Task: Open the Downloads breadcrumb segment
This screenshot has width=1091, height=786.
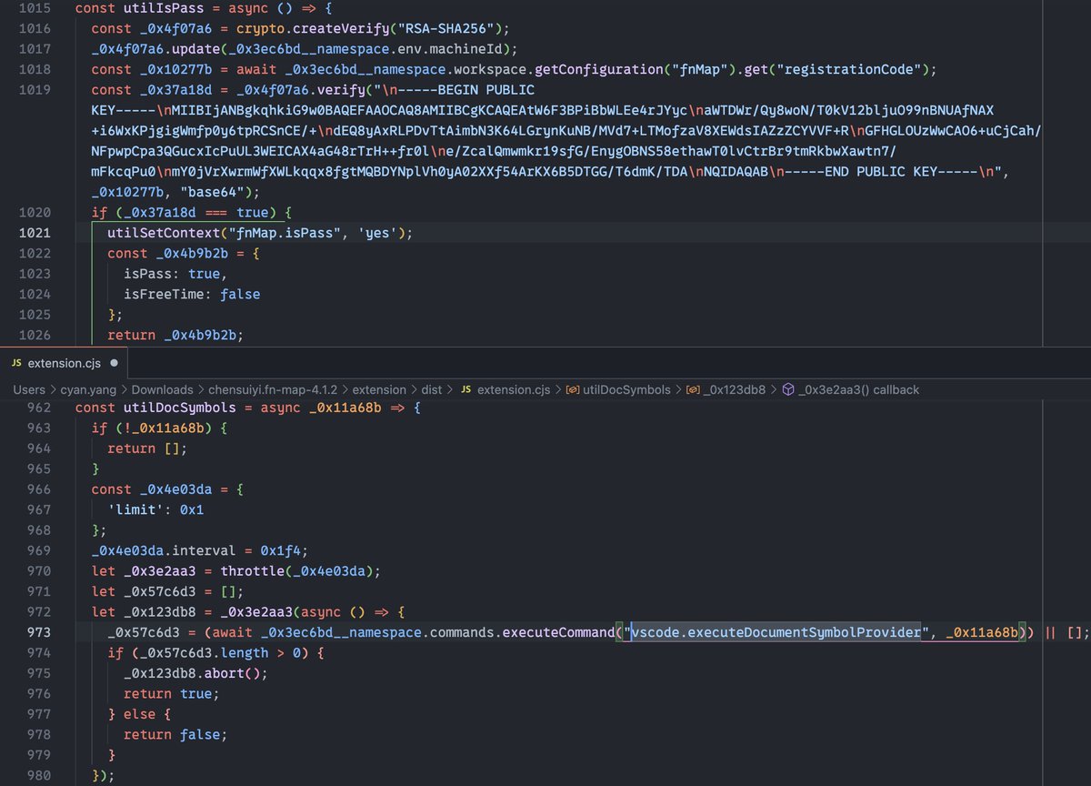Action: pyautogui.click(x=162, y=389)
